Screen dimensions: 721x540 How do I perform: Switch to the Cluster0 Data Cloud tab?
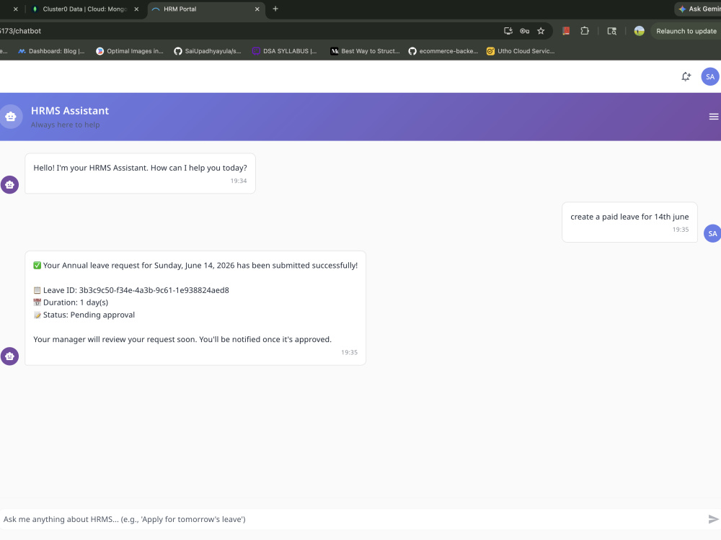pyautogui.click(x=84, y=9)
